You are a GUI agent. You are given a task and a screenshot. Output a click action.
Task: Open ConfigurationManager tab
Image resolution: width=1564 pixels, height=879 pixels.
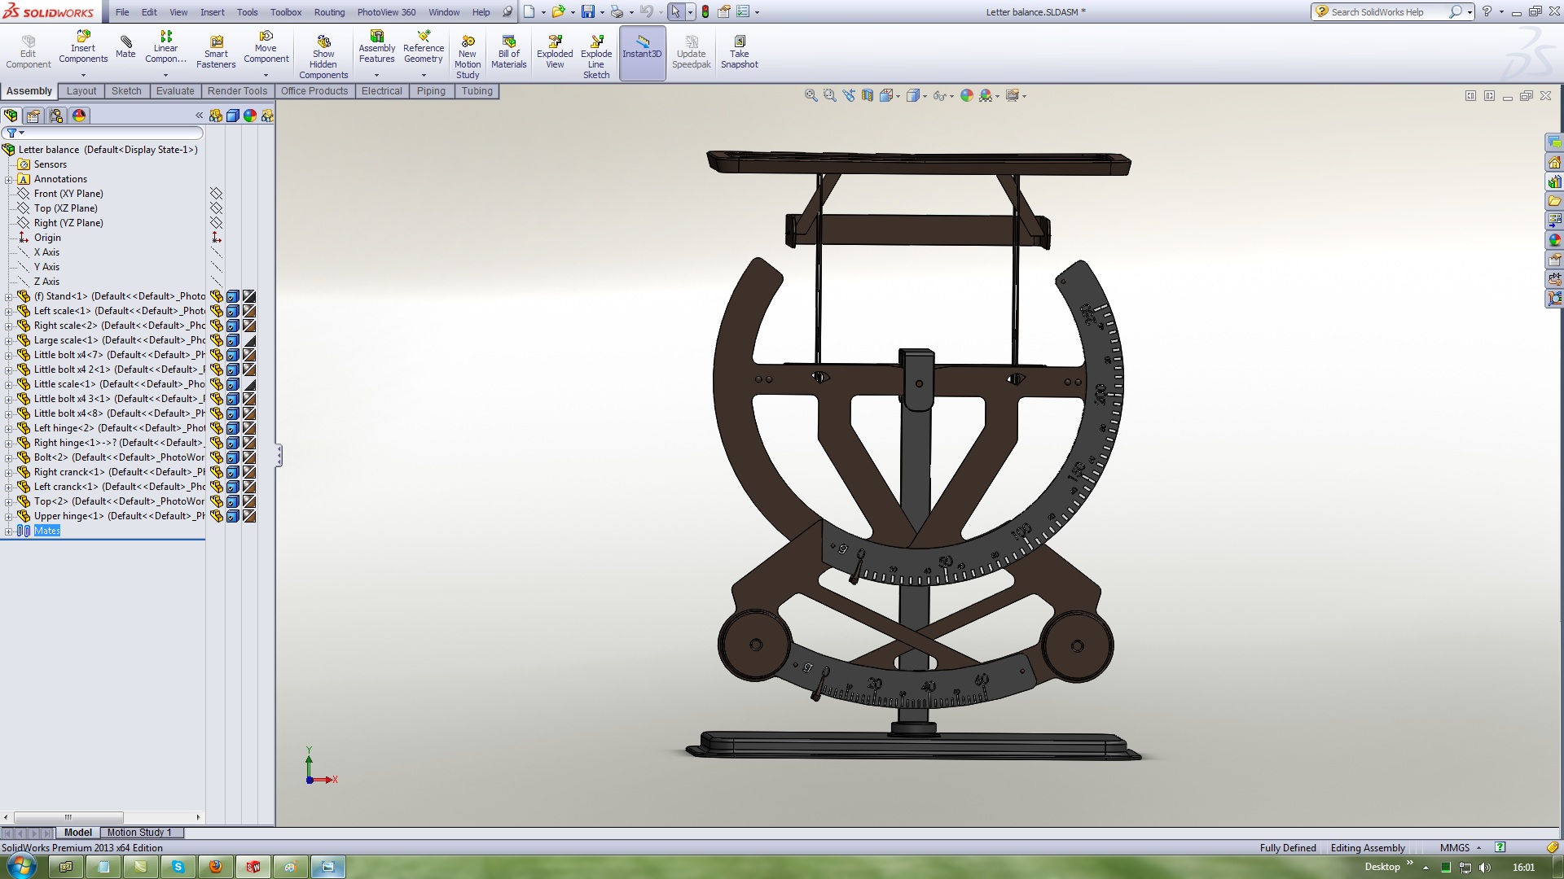(56, 116)
